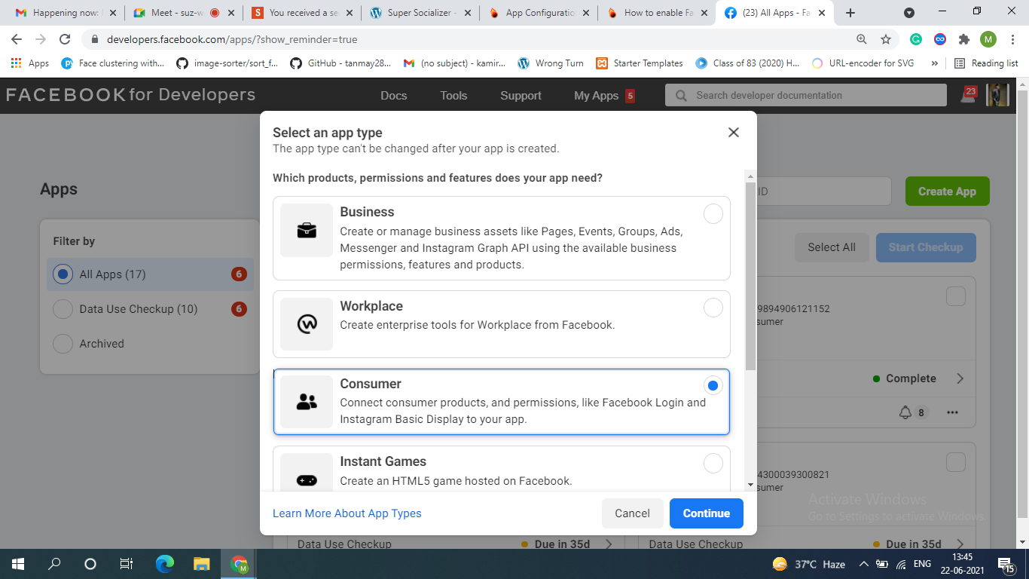Click the Search developer documentation field
This screenshot has width=1029, height=579.
806,96
